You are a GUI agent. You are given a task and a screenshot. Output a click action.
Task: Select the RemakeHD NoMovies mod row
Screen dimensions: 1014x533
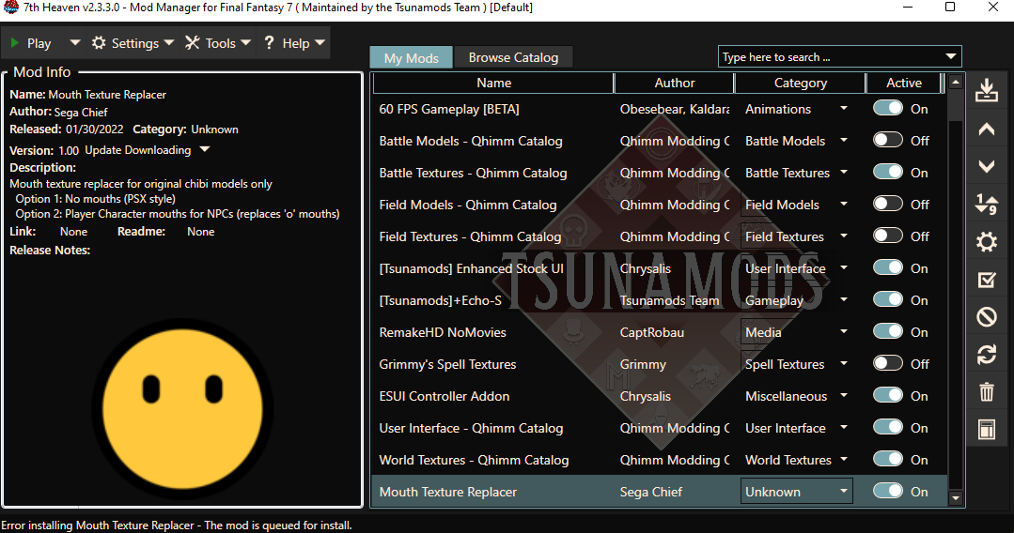pyautogui.click(x=660, y=332)
